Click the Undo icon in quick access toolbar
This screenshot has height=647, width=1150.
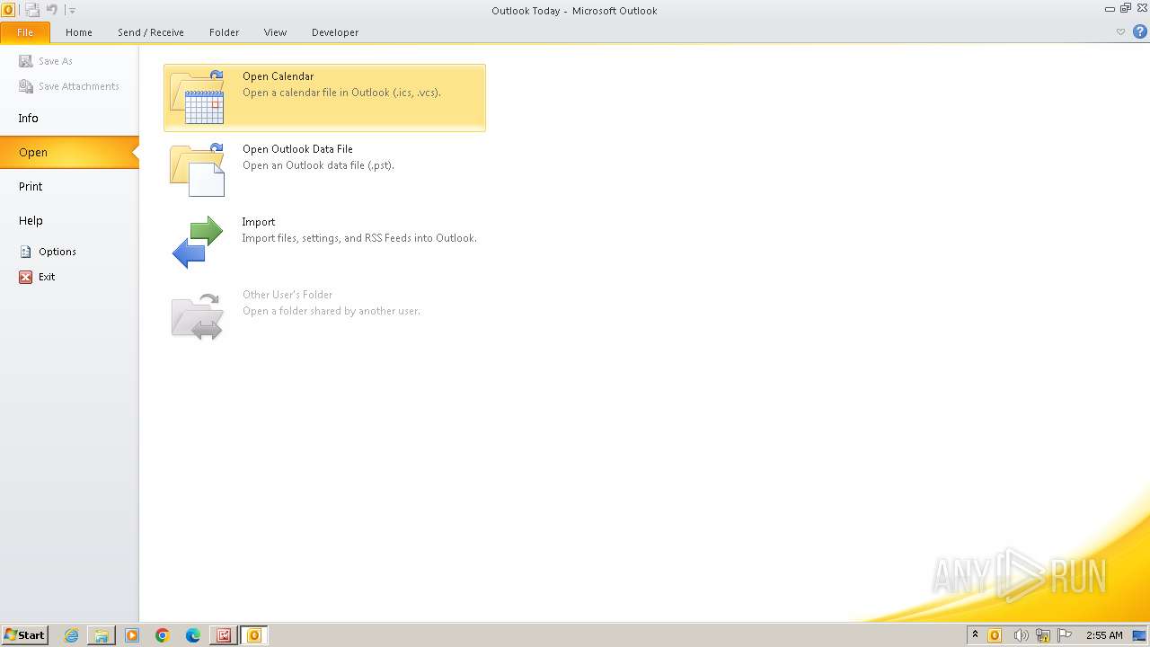[52, 10]
